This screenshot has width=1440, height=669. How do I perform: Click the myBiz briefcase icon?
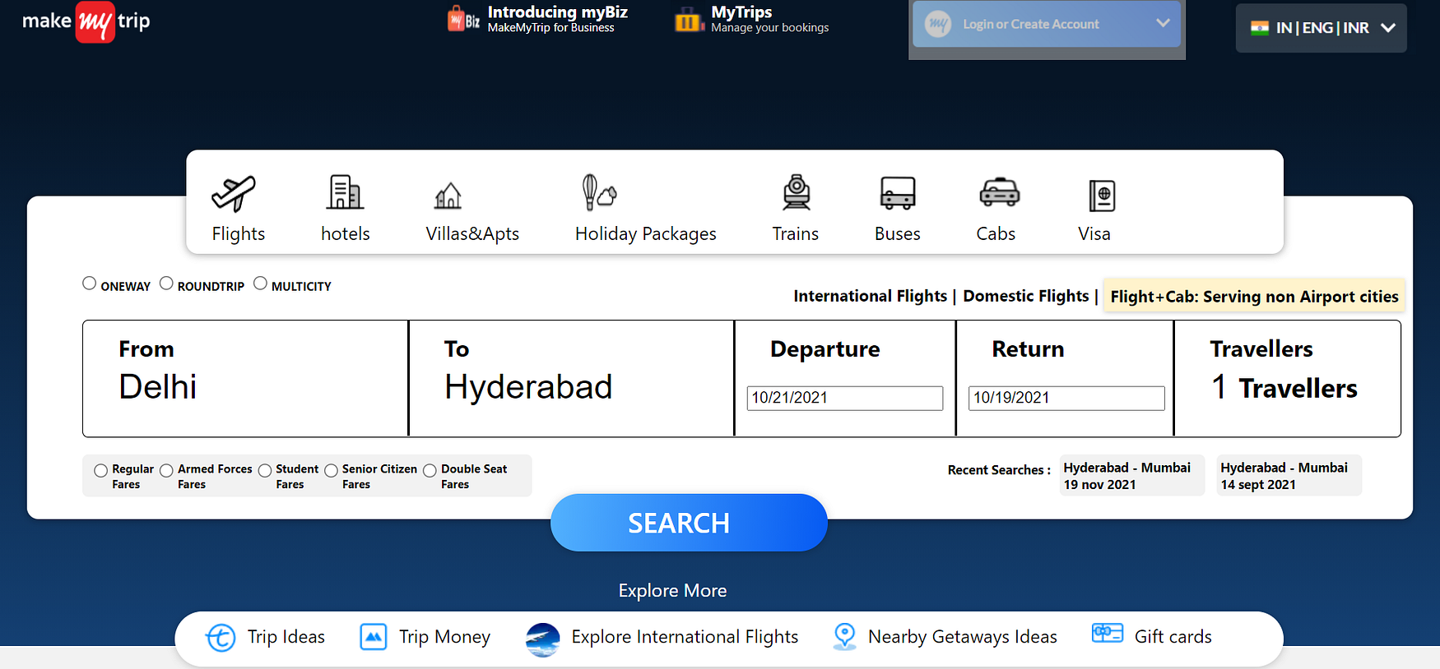click(x=463, y=19)
